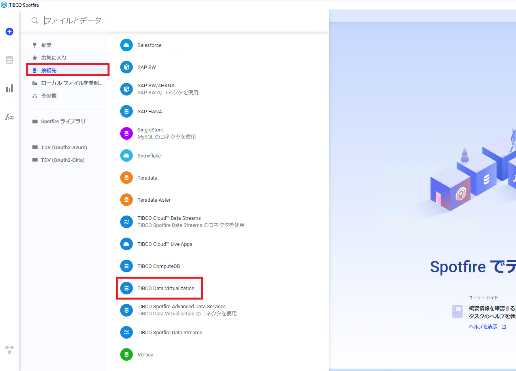Screen dimensions: 516x371
Task: Select the 接続先 category
Action: pos(67,70)
